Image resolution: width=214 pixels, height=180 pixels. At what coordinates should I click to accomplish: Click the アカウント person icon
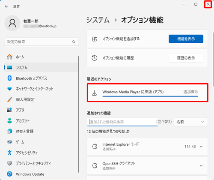(x=9, y=120)
